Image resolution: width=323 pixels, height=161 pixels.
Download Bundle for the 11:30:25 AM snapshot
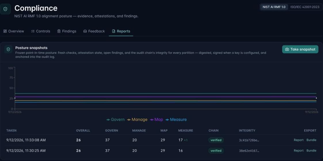[x=311, y=151]
